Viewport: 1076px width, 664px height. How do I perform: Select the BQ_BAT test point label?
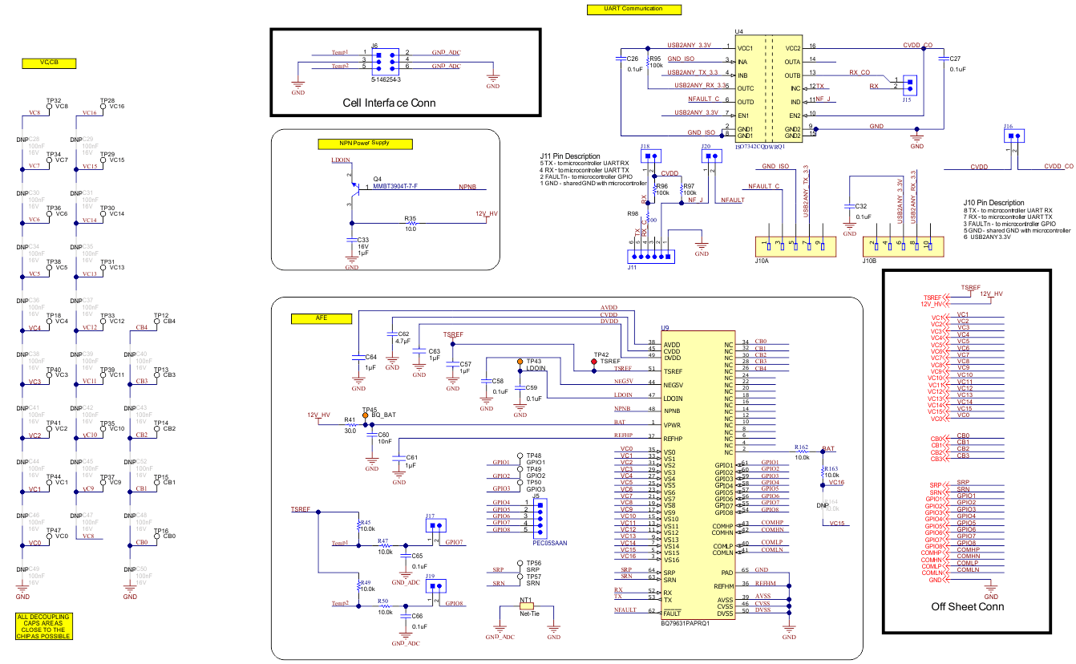(x=385, y=415)
